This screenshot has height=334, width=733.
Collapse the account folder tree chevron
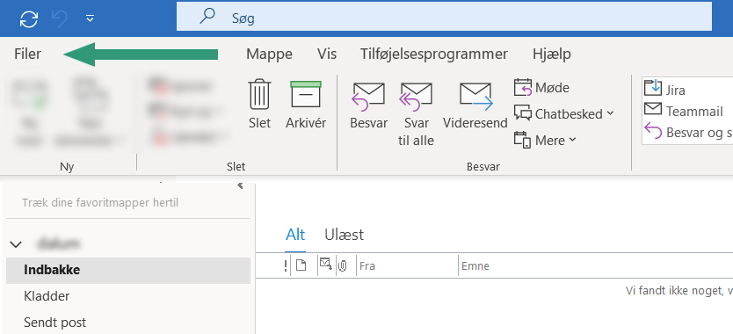pos(17,244)
